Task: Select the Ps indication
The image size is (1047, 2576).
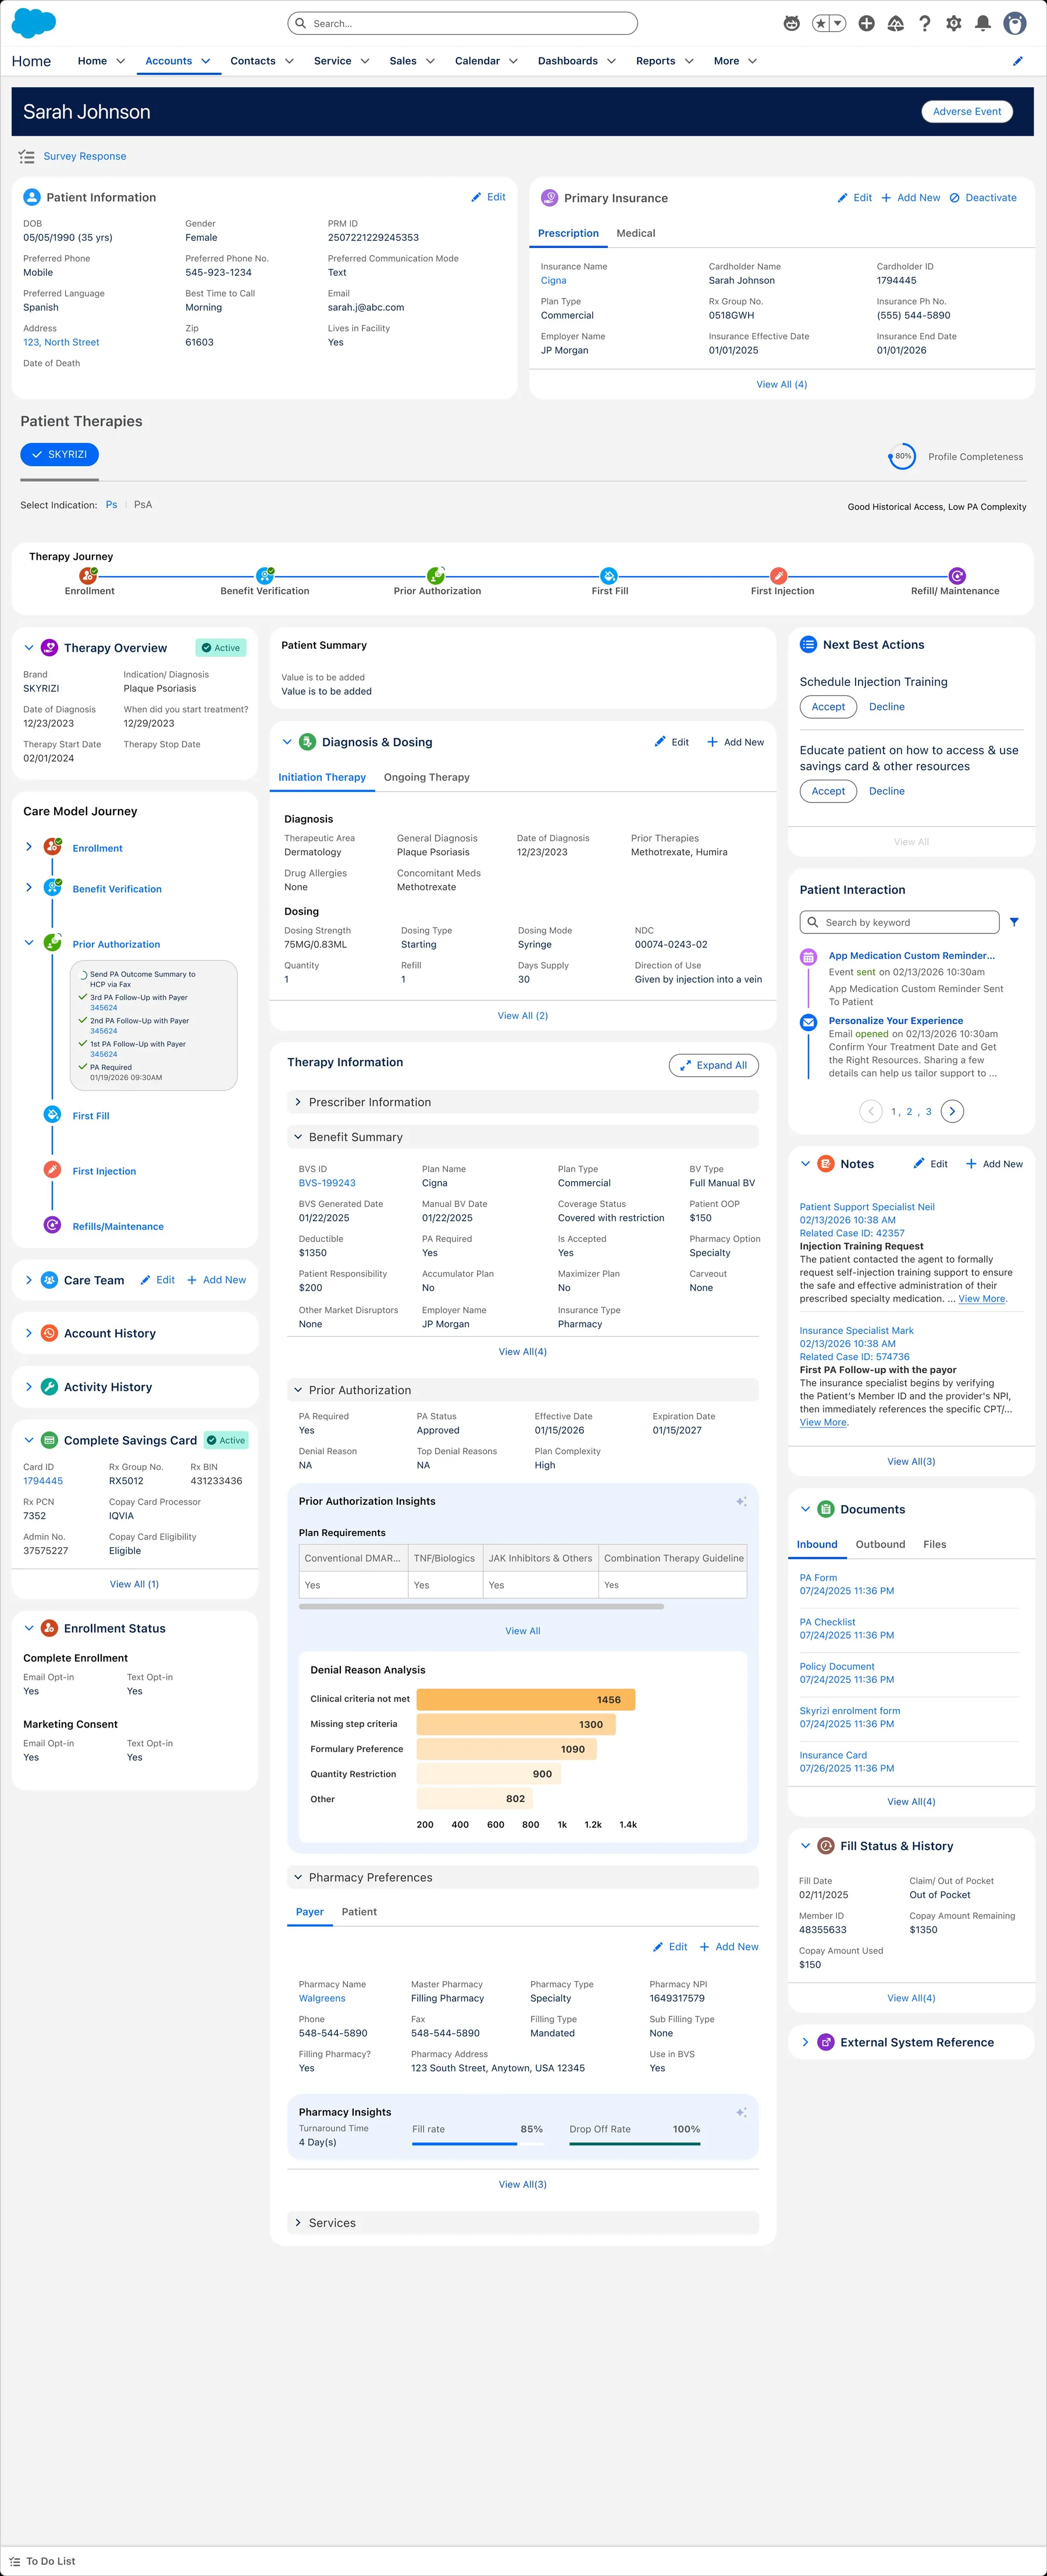Action: (x=111, y=505)
